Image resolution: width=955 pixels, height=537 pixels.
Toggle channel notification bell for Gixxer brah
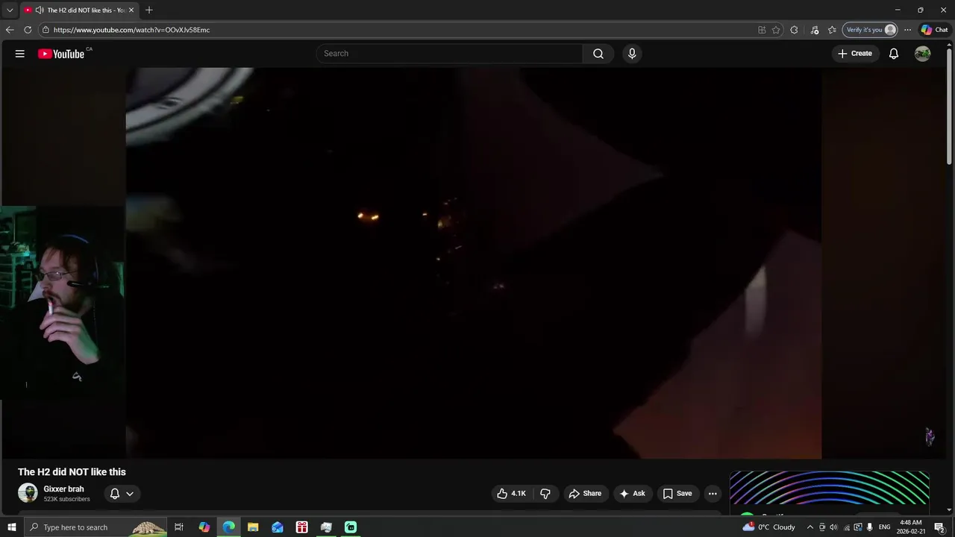tap(115, 494)
